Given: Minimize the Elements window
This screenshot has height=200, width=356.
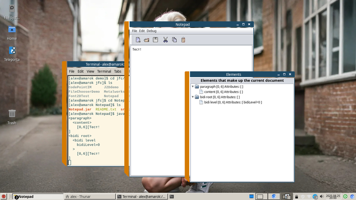Looking at the screenshot, I should pyautogui.click(x=279, y=75).
